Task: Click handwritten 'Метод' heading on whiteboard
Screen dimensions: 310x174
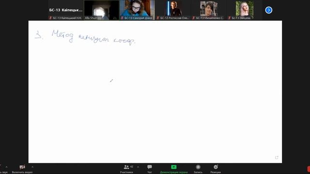Action: [62, 36]
